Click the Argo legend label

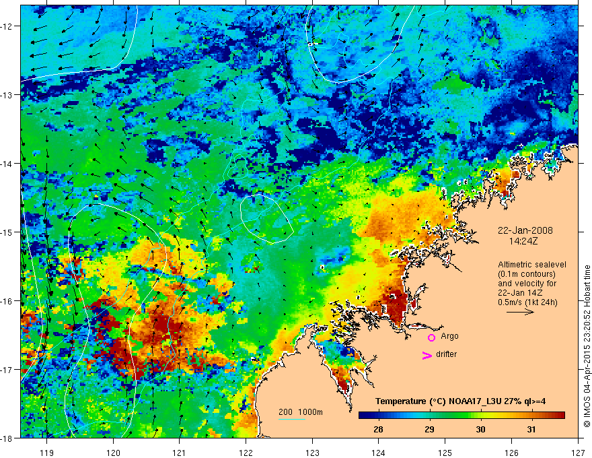[449, 336]
